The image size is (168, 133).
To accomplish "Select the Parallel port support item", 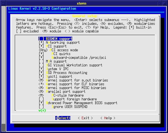I will pos(66,92).
